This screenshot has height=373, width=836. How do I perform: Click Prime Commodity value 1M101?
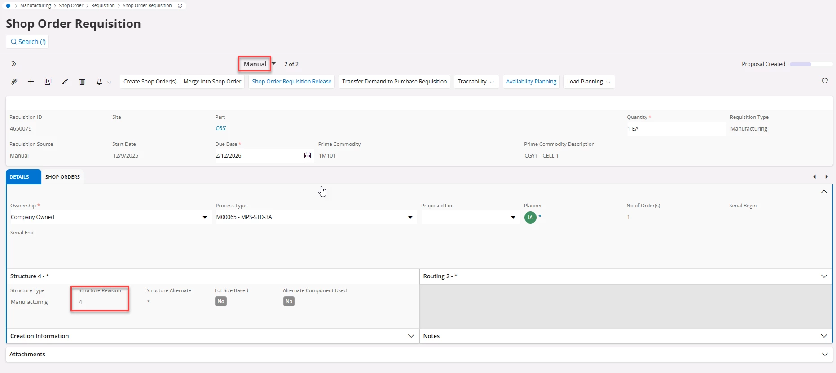coord(327,156)
